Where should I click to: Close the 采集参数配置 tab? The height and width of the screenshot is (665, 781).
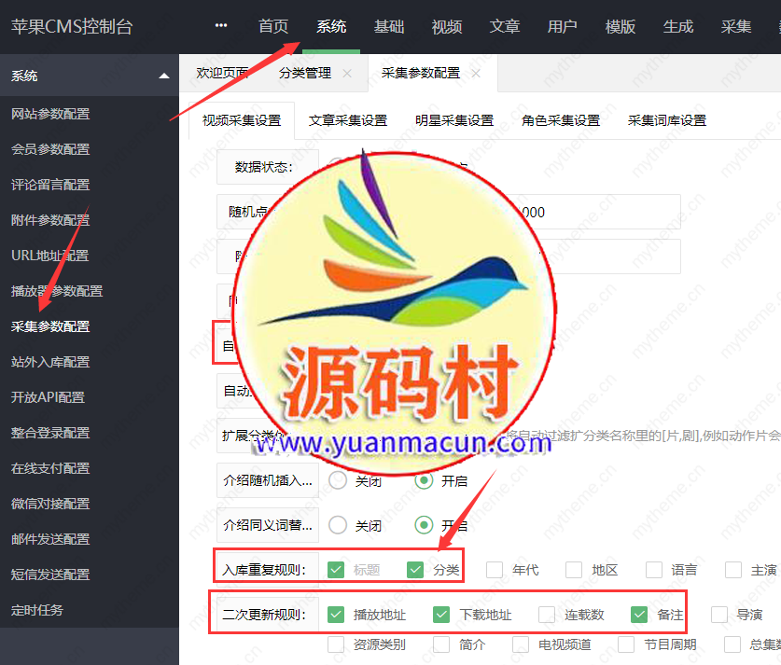[476, 73]
